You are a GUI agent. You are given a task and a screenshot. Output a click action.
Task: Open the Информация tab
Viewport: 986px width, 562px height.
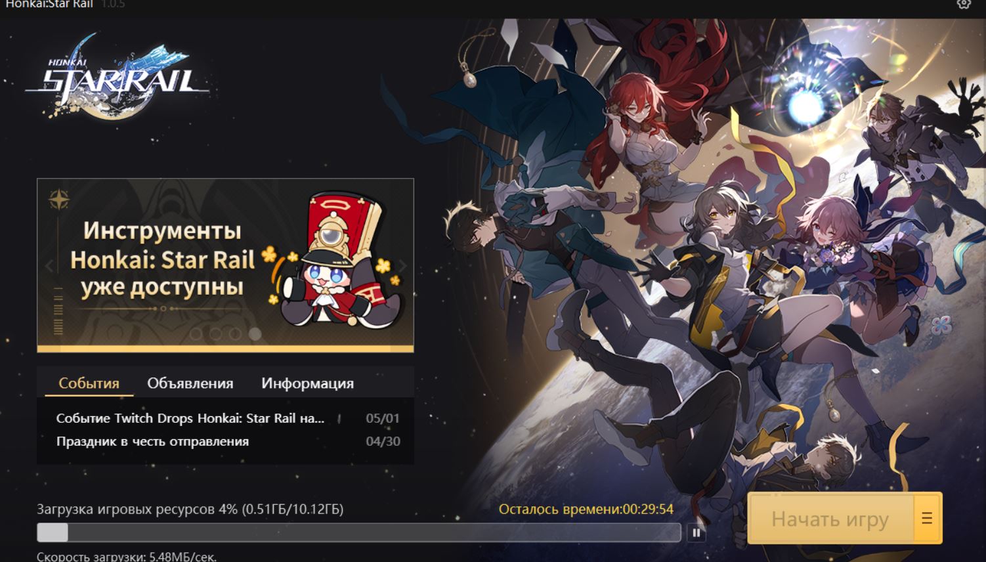pyautogui.click(x=307, y=383)
